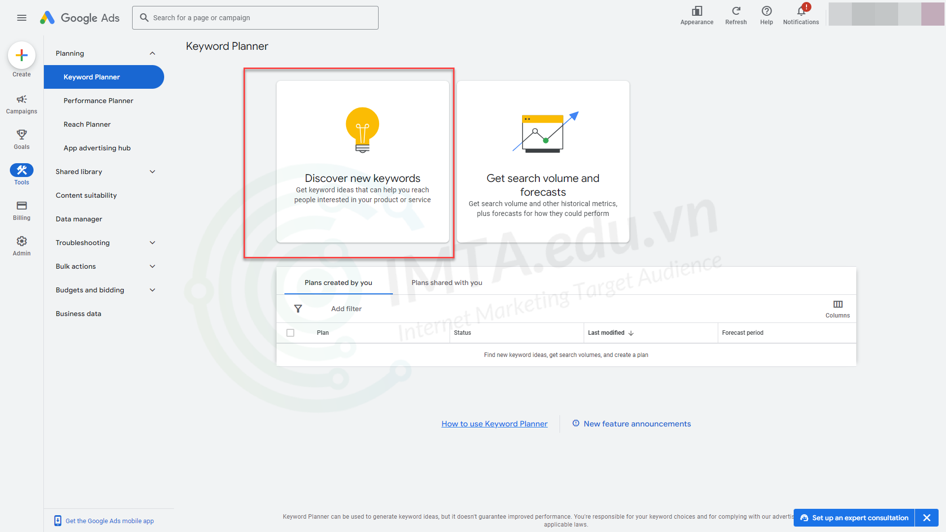Open the Columns selector icon
The width and height of the screenshot is (946, 532).
click(838, 304)
